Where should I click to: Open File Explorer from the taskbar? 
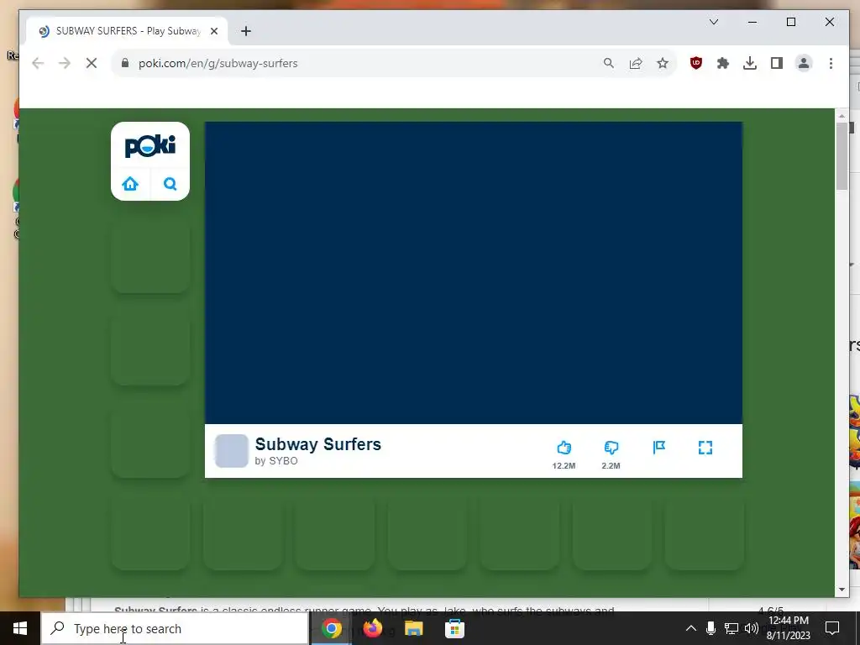tap(413, 628)
